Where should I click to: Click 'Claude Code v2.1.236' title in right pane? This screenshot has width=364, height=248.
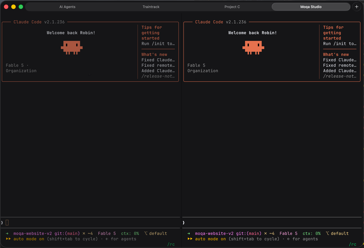point(221,22)
